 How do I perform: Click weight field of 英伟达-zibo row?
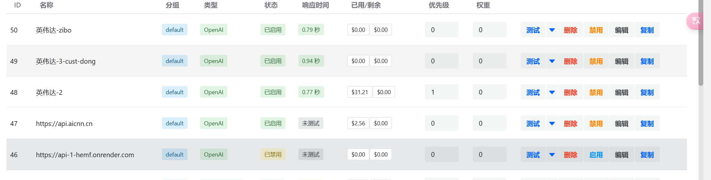489,30
